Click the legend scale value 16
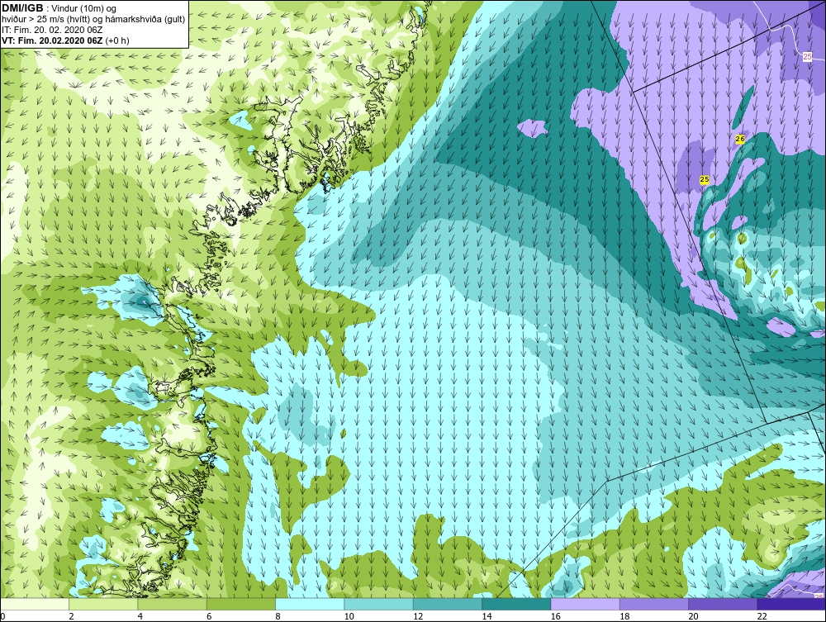The height and width of the screenshot is (622, 826). tap(555, 616)
